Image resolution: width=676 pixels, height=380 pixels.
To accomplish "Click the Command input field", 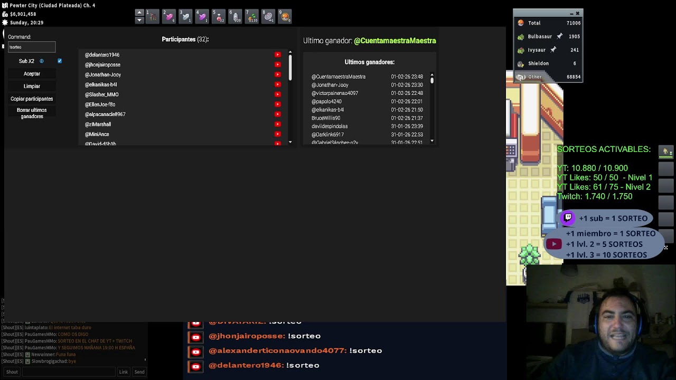I will click(x=32, y=47).
